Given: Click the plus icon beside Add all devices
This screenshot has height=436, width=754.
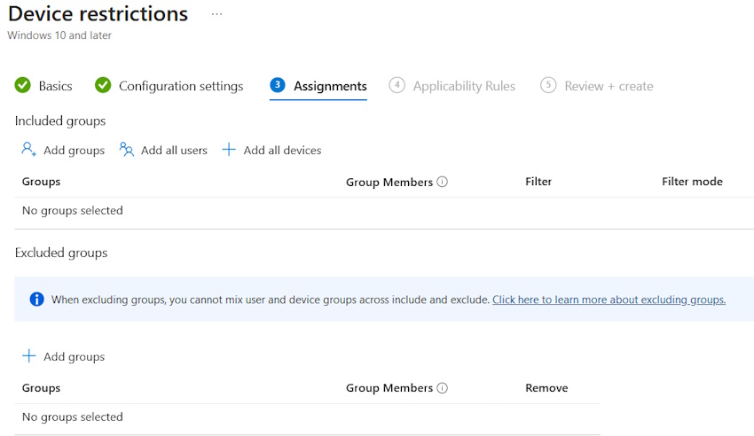Looking at the screenshot, I should tap(229, 150).
